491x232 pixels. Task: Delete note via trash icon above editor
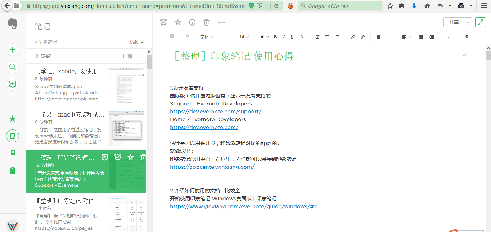click(x=206, y=22)
